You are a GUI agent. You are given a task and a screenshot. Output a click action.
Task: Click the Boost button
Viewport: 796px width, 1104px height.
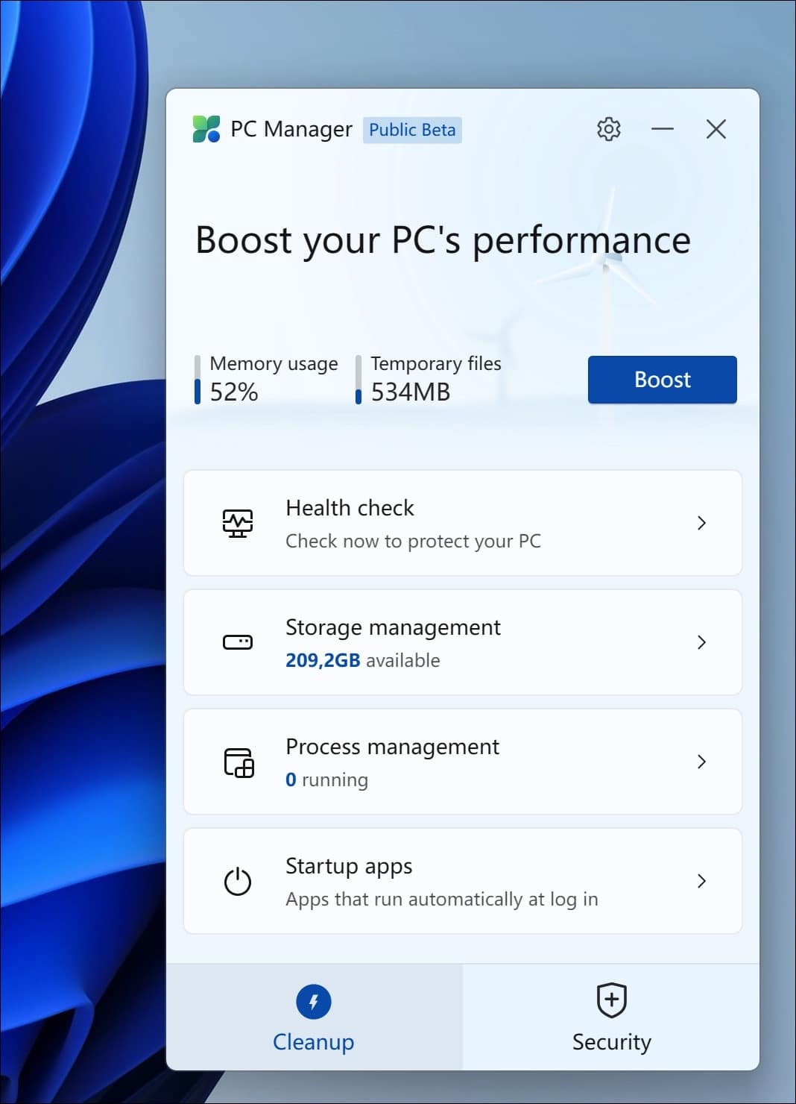click(661, 380)
